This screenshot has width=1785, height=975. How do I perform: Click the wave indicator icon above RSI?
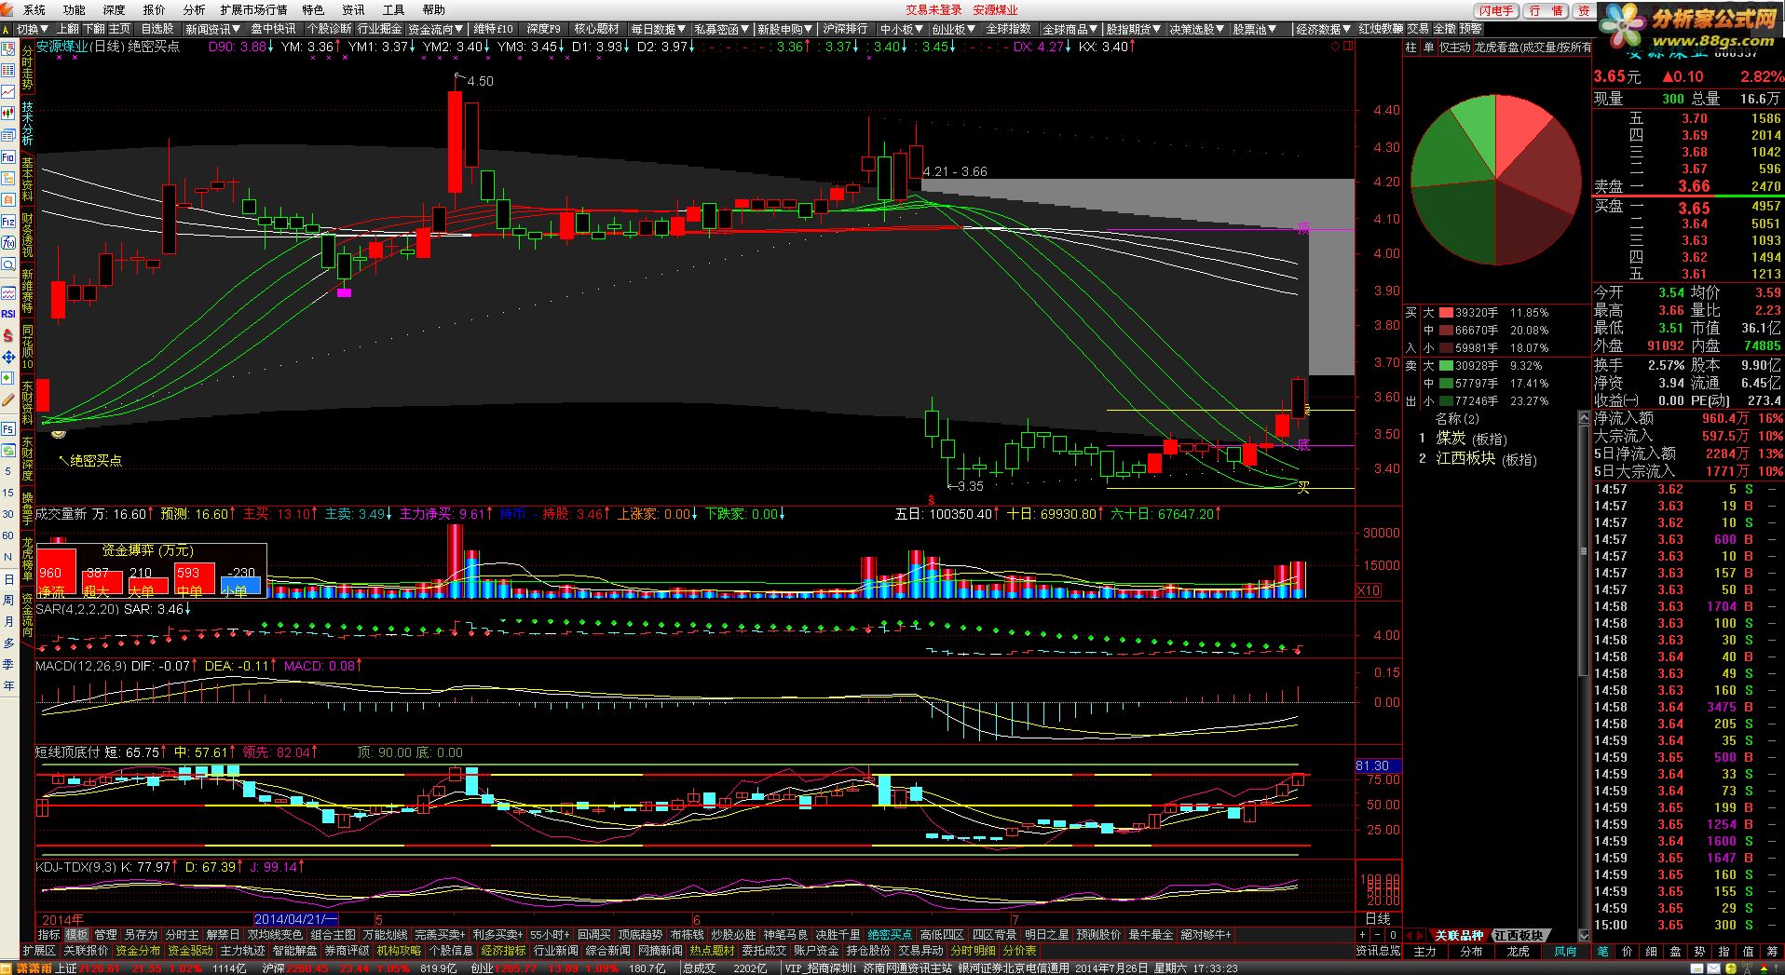coord(8,293)
